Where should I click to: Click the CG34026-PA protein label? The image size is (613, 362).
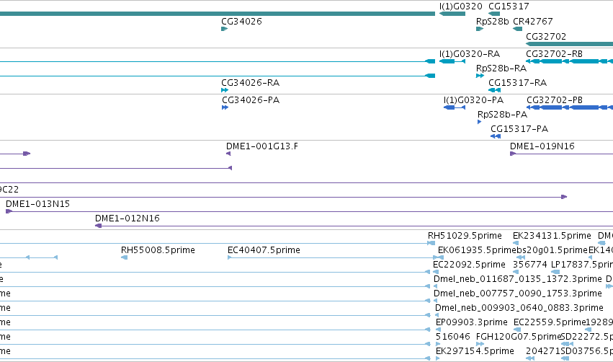pyautogui.click(x=251, y=100)
